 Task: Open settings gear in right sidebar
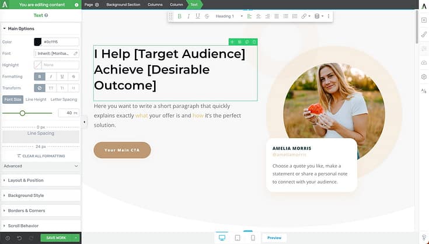coord(424,76)
